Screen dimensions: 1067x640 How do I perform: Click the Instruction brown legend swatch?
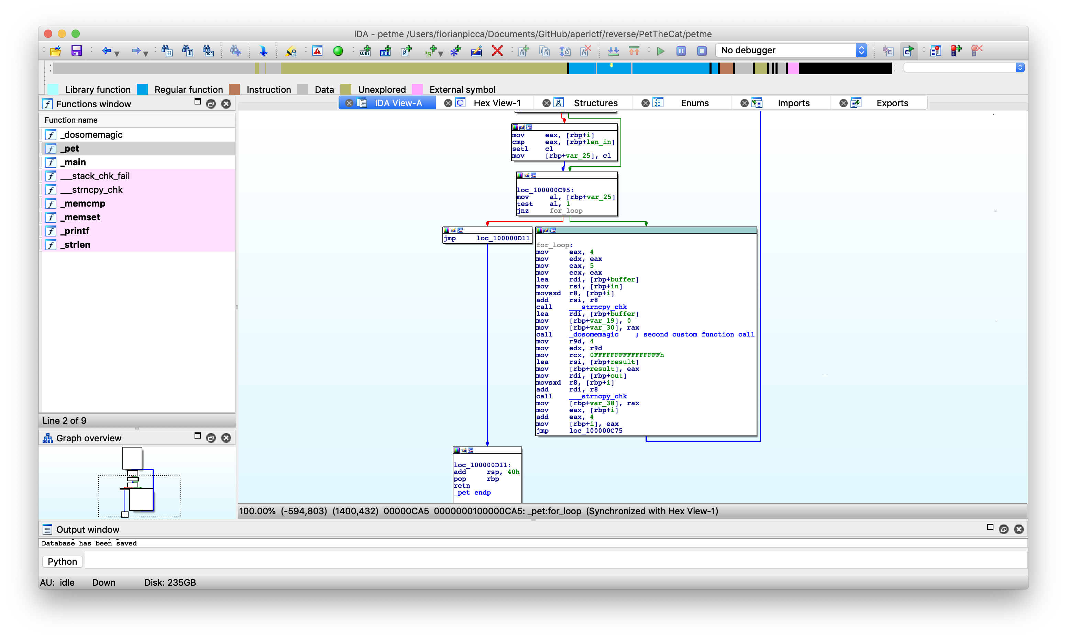[234, 89]
